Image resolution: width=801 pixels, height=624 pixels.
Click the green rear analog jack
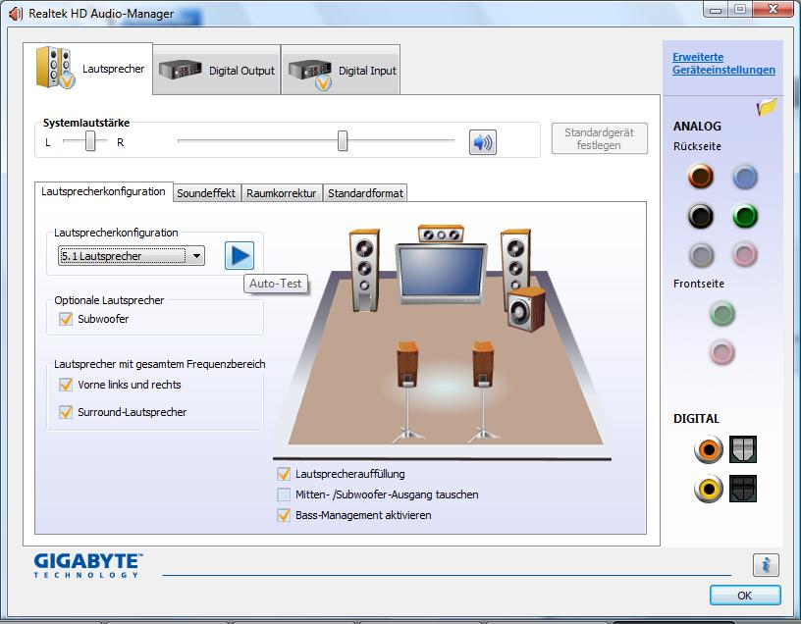[745, 216]
